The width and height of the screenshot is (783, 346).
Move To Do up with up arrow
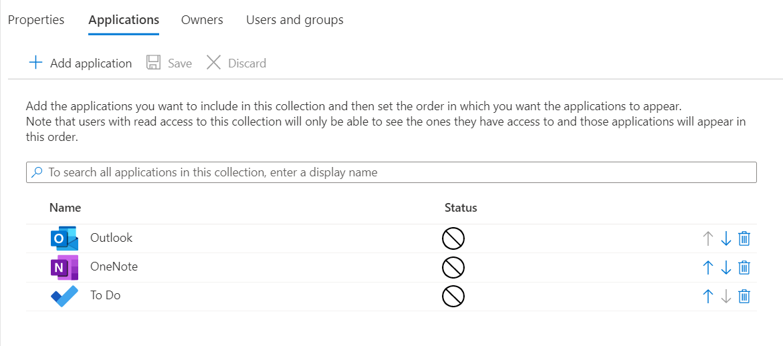707,297
